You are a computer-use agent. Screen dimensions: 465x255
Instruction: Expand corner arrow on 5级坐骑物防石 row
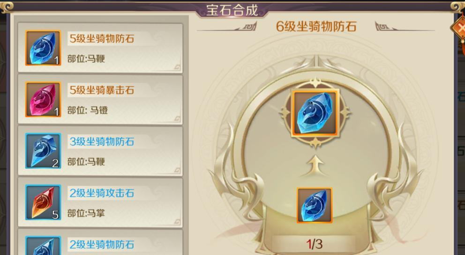177,67
